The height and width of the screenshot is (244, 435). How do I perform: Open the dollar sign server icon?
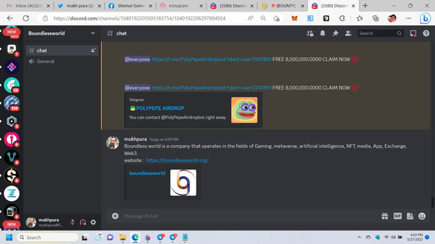click(12, 175)
